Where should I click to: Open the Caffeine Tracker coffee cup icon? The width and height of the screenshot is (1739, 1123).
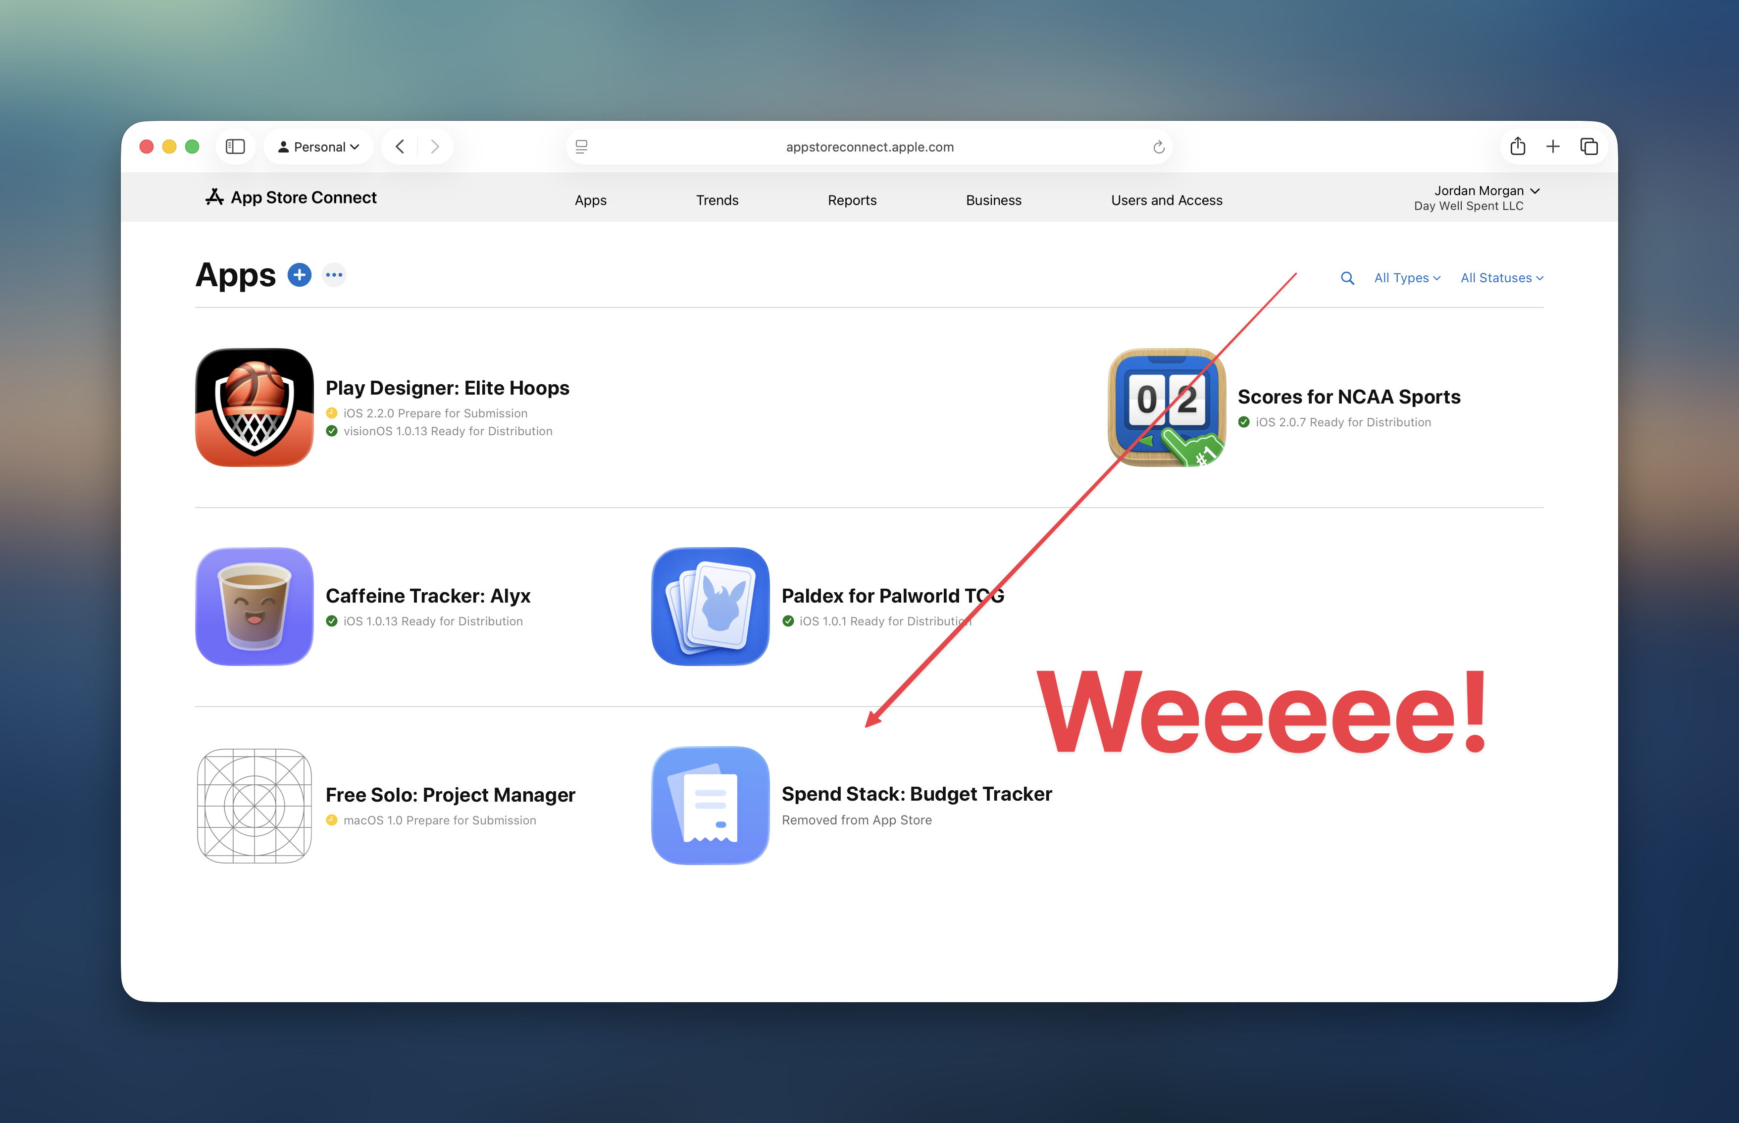pyautogui.click(x=255, y=606)
